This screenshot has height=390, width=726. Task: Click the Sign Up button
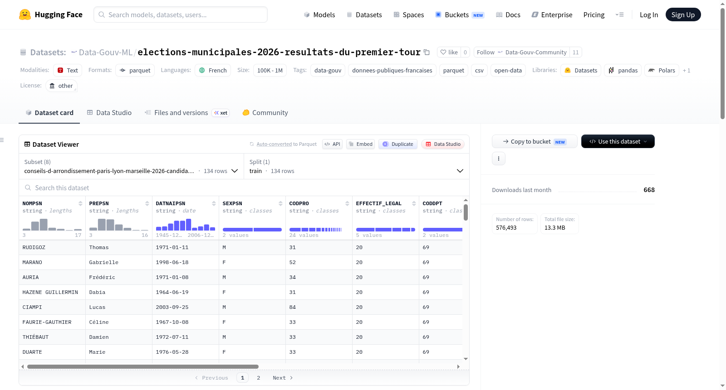click(x=683, y=14)
